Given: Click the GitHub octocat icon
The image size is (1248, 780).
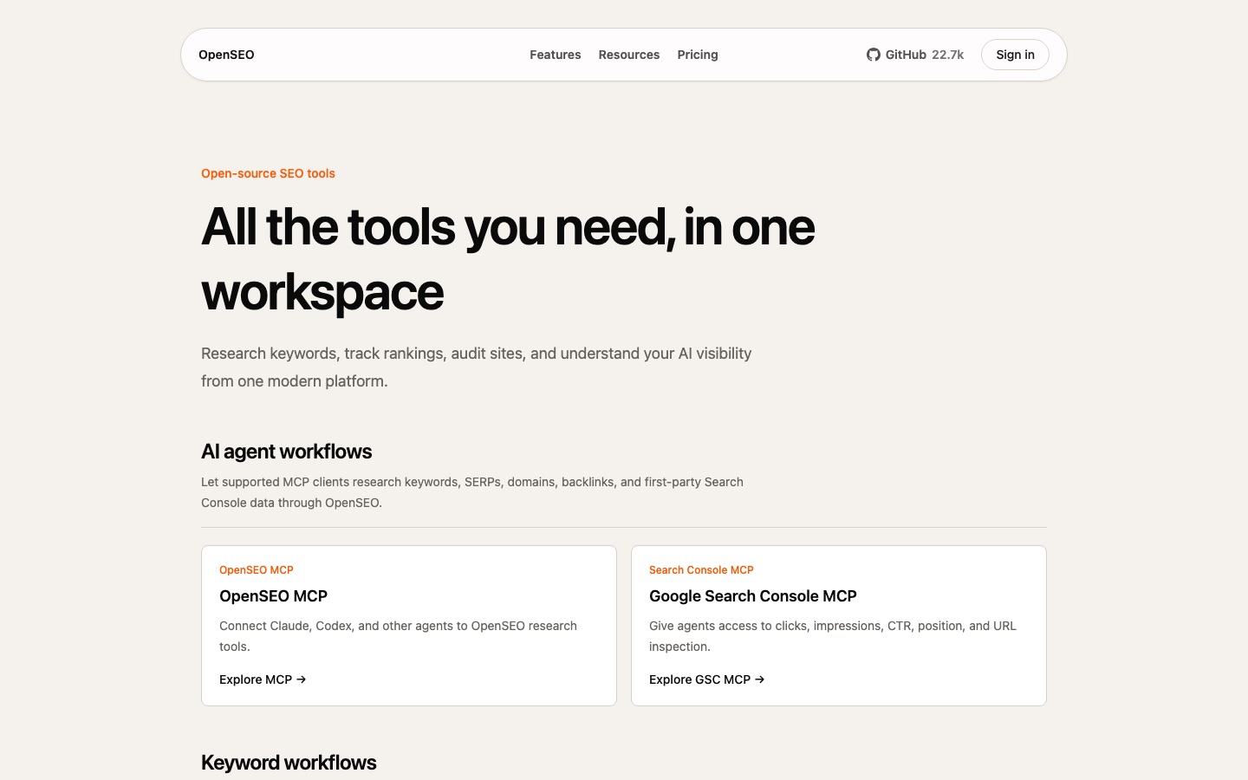Looking at the screenshot, I should point(874,55).
